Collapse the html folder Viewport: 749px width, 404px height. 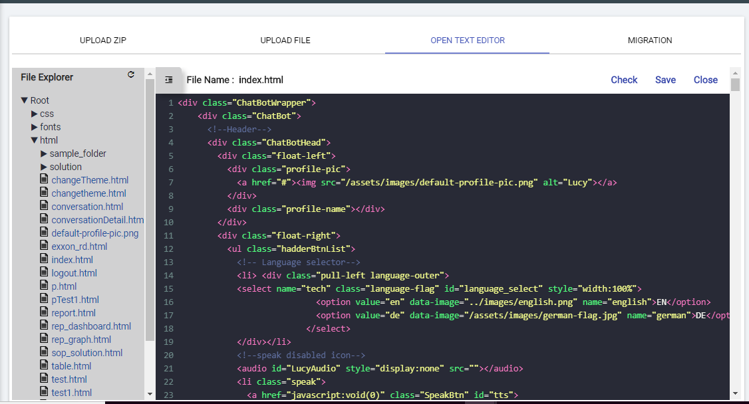(35, 140)
